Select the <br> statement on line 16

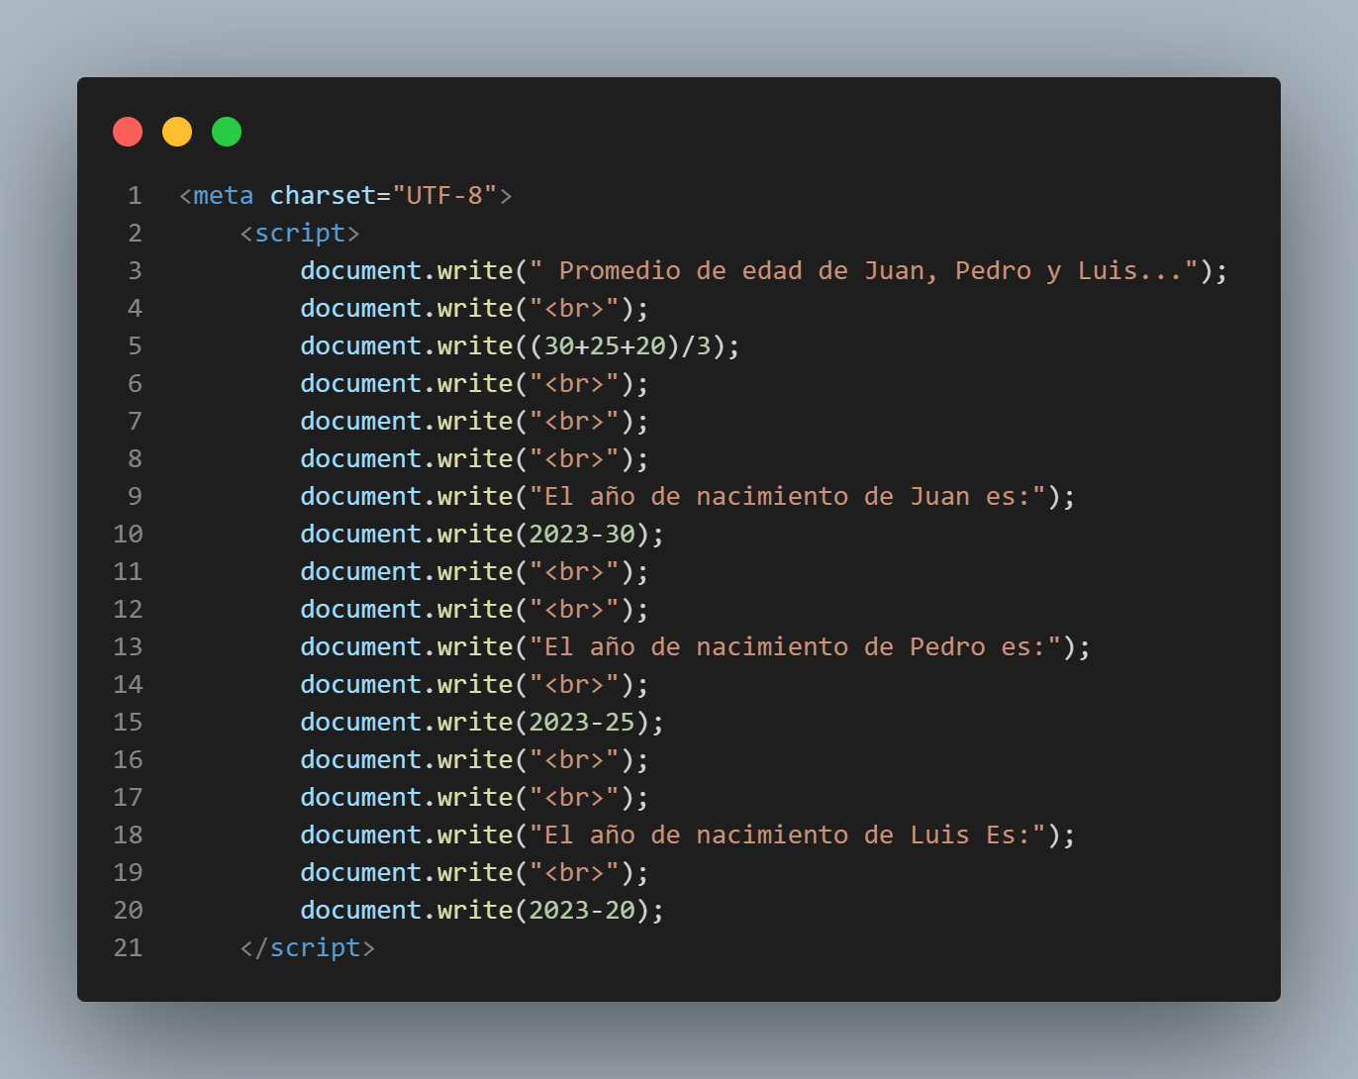click(475, 760)
